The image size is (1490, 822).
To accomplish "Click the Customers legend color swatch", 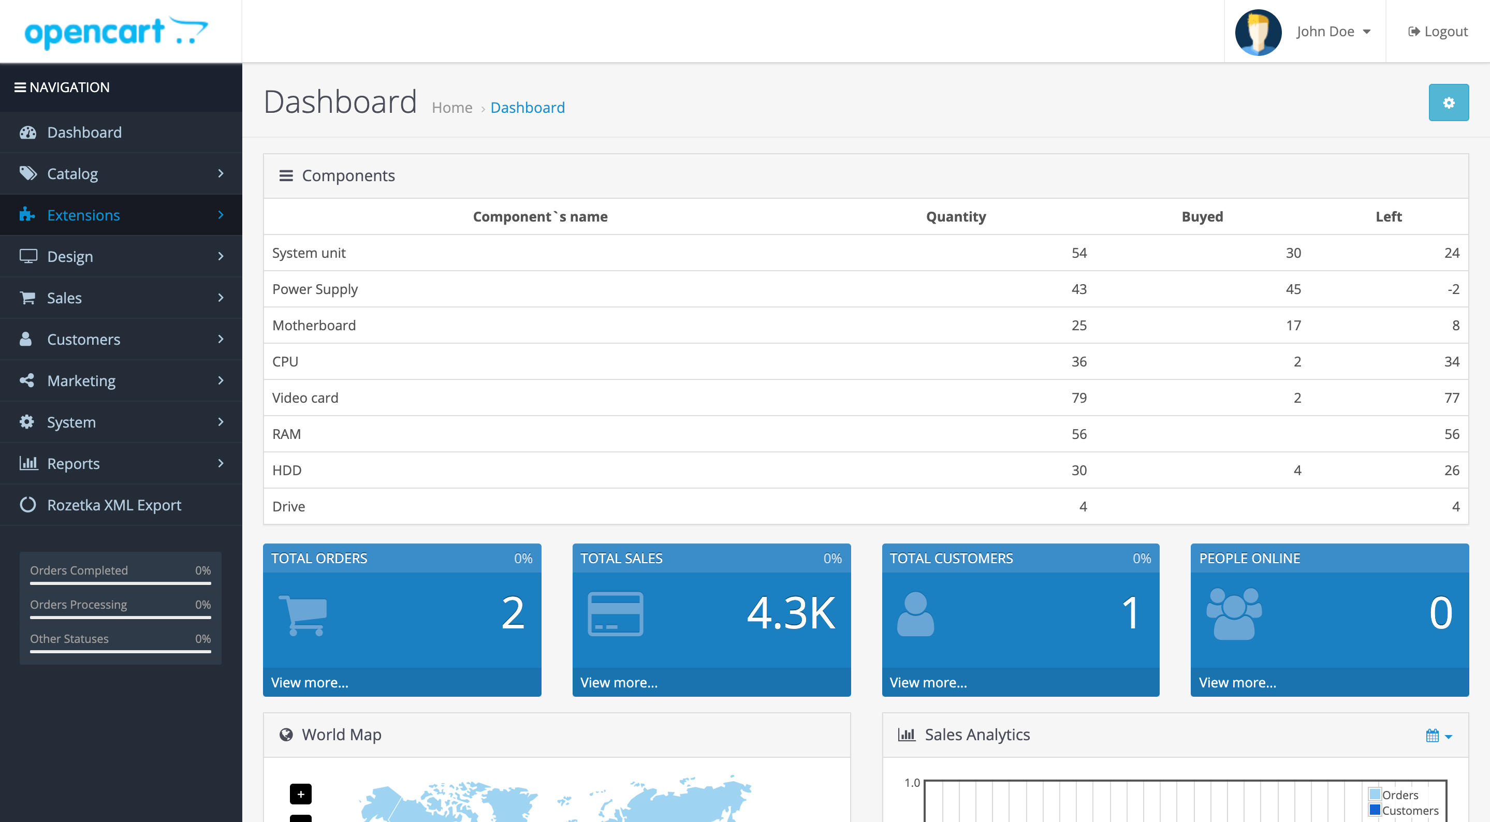I will click(x=1375, y=810).
